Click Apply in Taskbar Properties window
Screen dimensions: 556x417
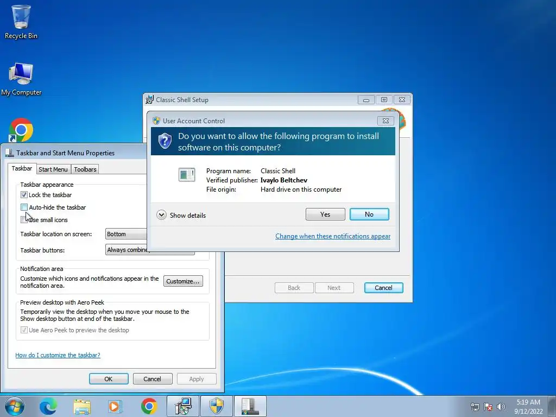[x=197, y=378]
